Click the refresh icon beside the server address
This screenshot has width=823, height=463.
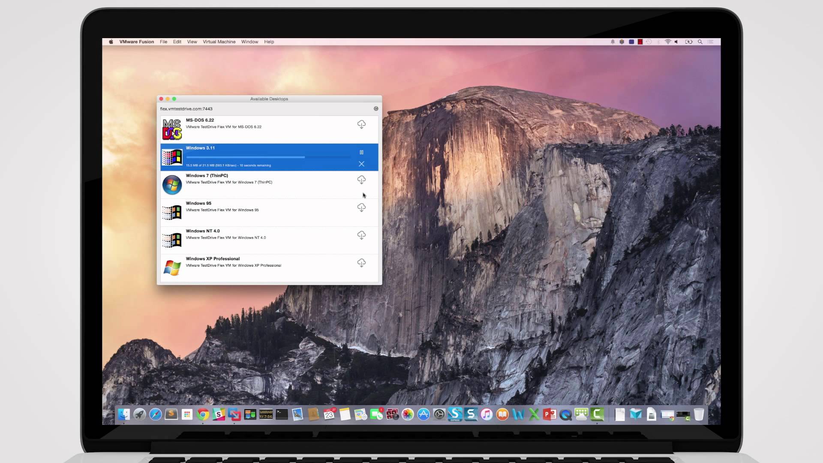click(376, 109)
